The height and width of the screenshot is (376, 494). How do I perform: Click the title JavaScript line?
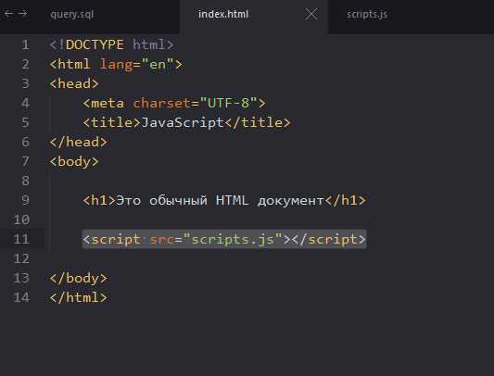(186, 122)
